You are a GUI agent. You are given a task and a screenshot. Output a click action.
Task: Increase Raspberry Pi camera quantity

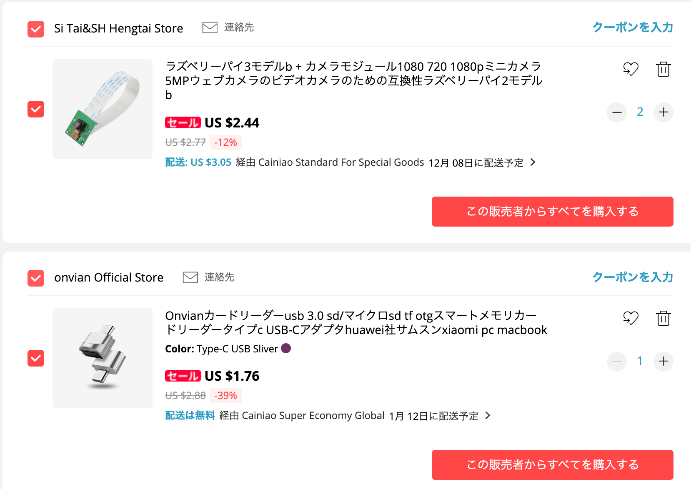pyautogui.click(x=663, y=112)
